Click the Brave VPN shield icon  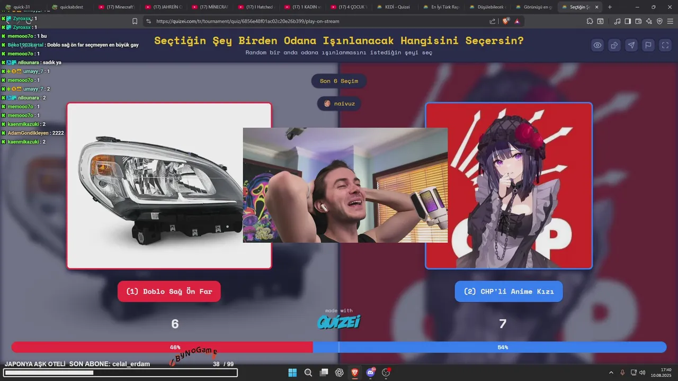[x=659, y=21]
